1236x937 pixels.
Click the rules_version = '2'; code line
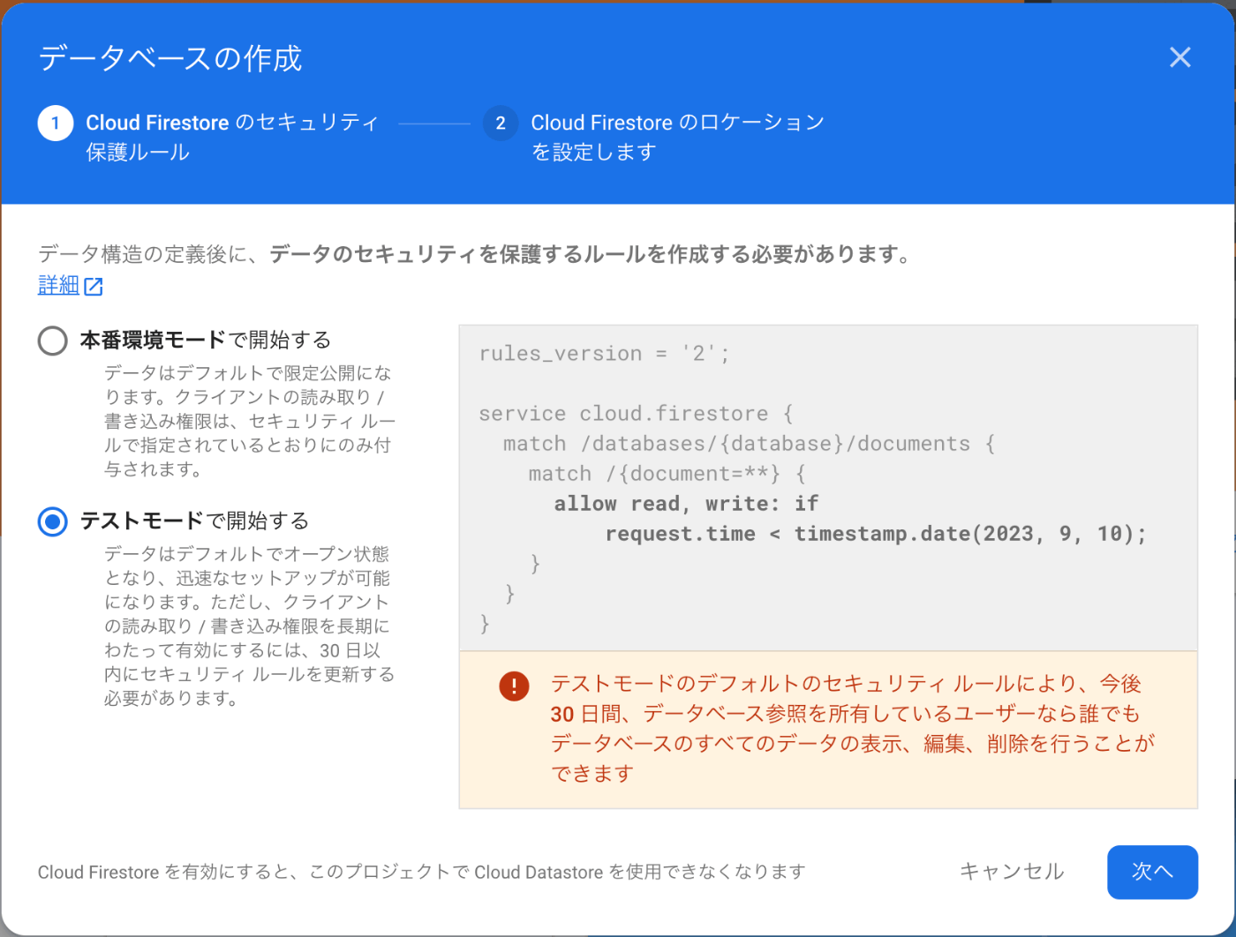(x=605, y=354)
